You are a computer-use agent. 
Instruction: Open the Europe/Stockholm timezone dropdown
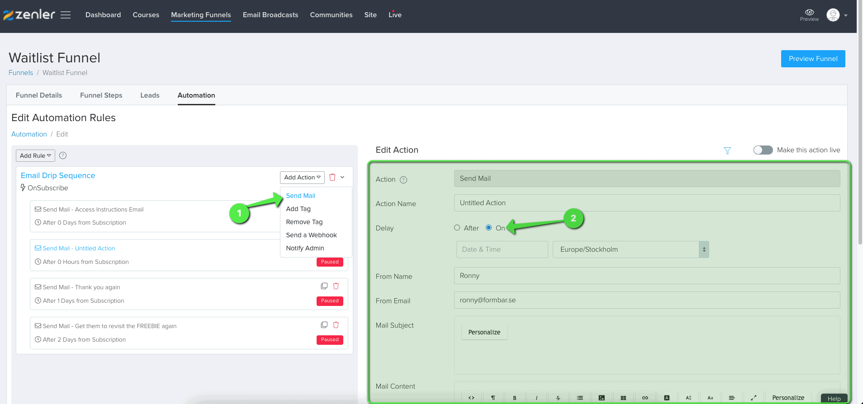(x=630, y=249)
